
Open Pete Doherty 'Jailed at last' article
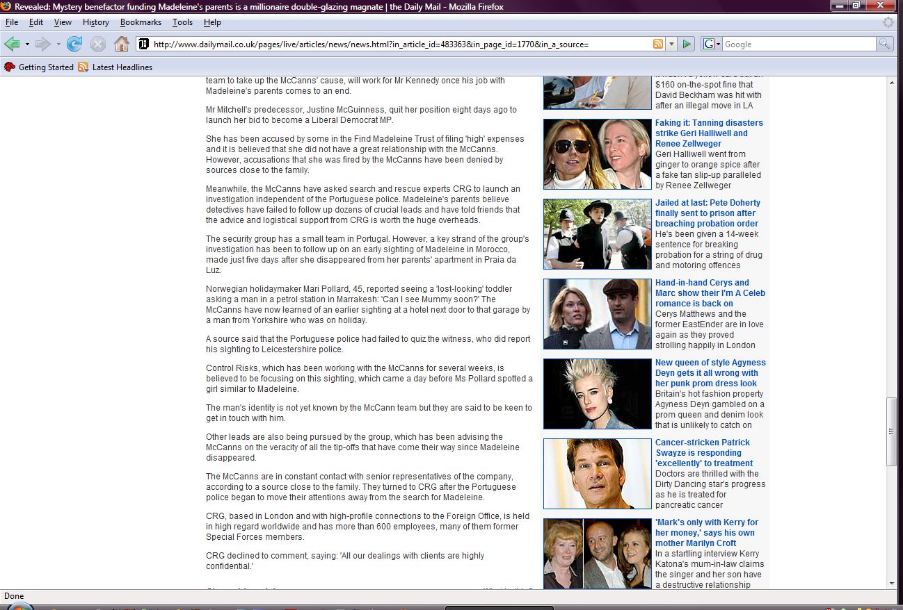pyautogui.click(x=706, y=213)
